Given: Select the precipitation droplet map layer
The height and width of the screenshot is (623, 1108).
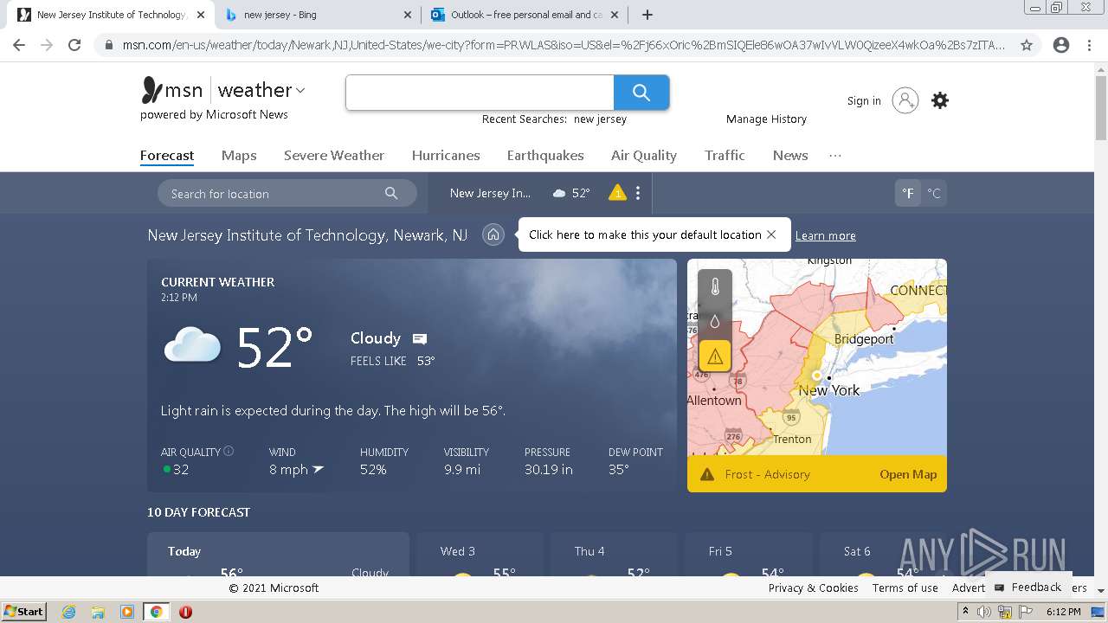Looking at the screenshot, I should coord(715,321).
